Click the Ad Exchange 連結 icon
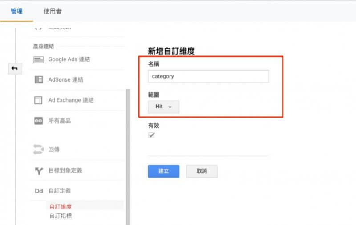 pos(38,100)
